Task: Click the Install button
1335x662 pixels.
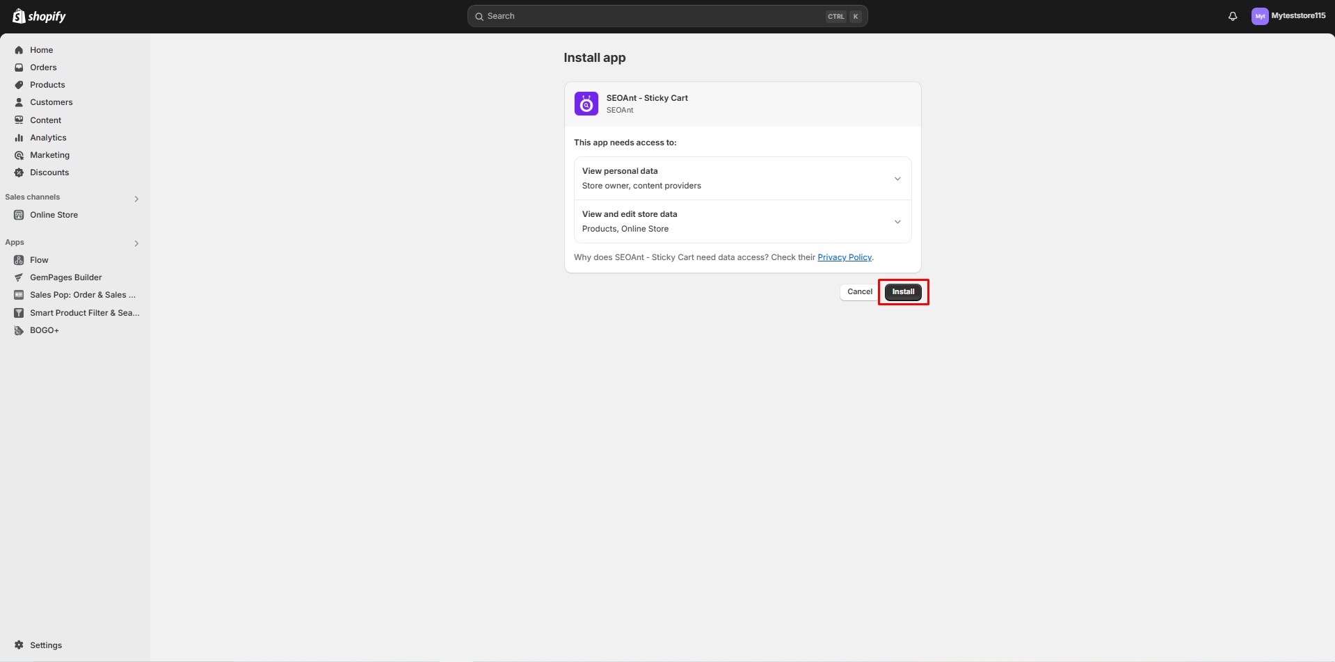Action: point(902,291)
